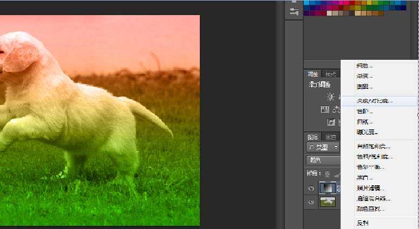Click the adjustment icon in the third row
Screen dimensions: 419x229
coord(331,122)
